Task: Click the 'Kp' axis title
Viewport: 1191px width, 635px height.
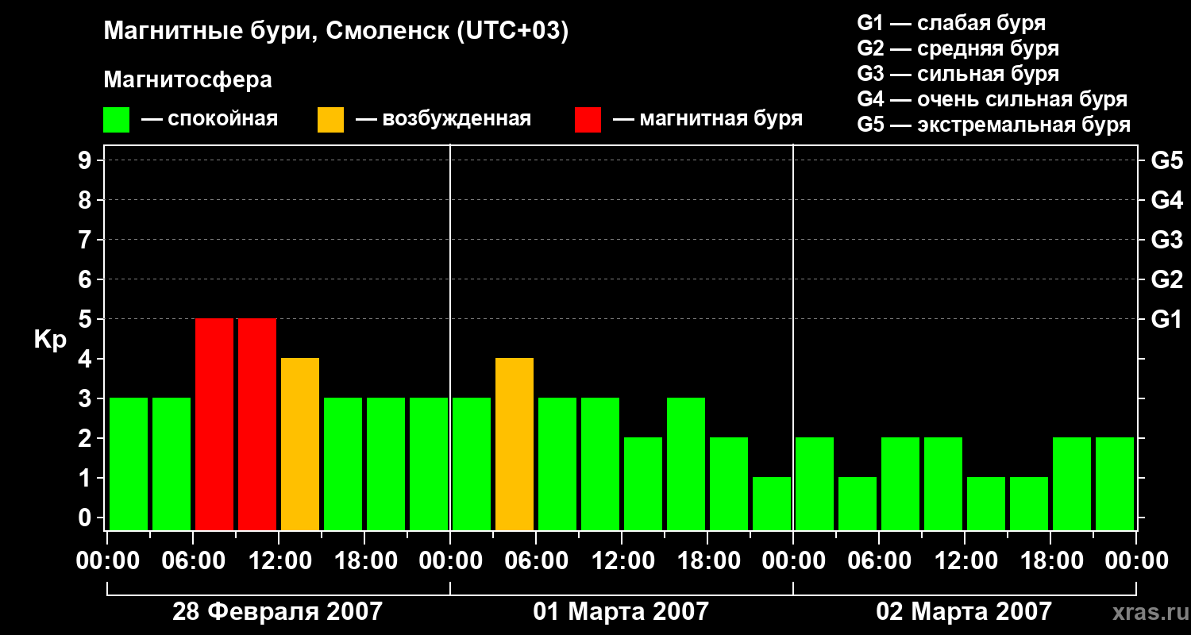Action: click(50, 340)
